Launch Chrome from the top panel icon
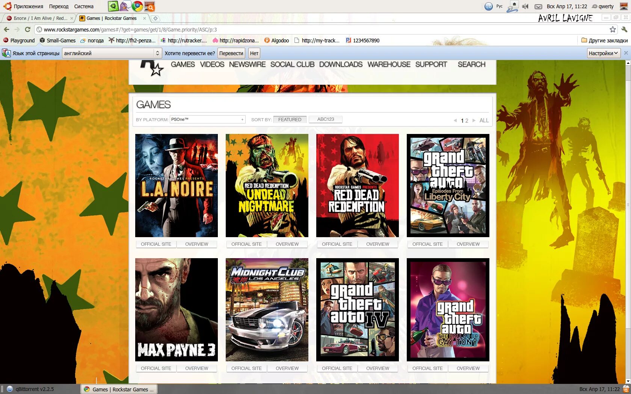This screenshot has height=394, width=631. 137,6
